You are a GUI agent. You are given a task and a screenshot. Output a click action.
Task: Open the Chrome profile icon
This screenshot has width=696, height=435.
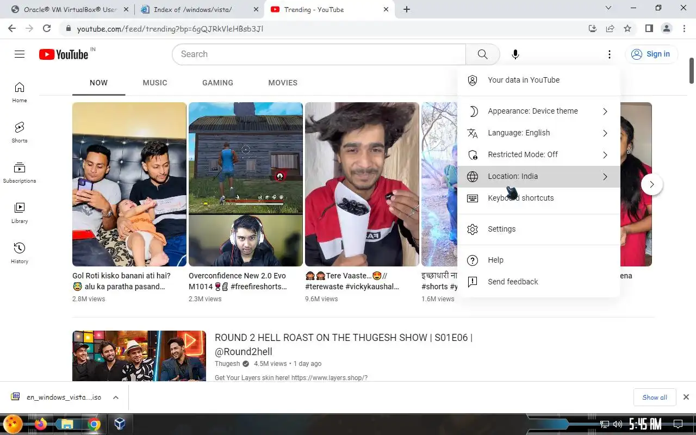666,28
